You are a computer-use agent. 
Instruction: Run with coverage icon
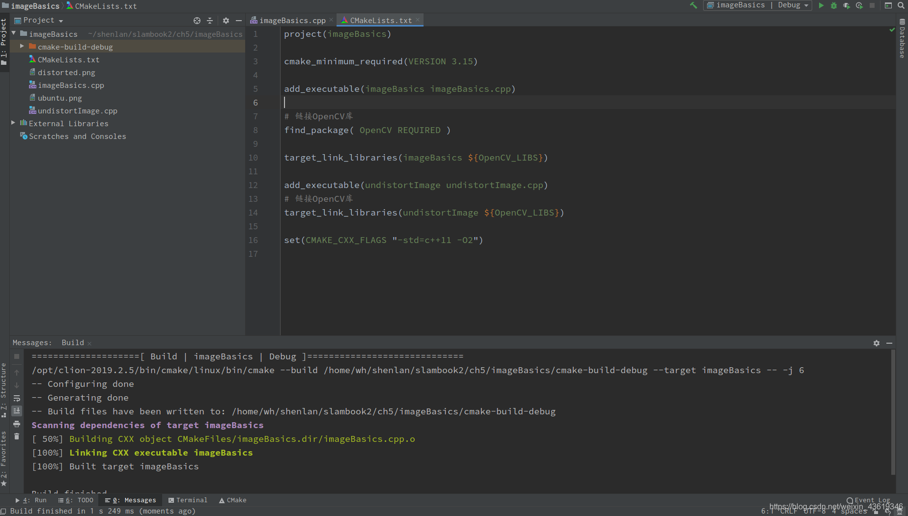847,5
